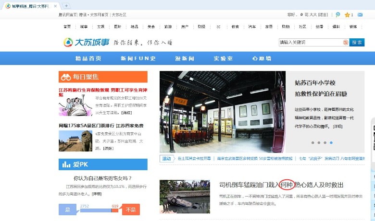Open a new browser tab
375x221 pixels.
pos(67,6)
